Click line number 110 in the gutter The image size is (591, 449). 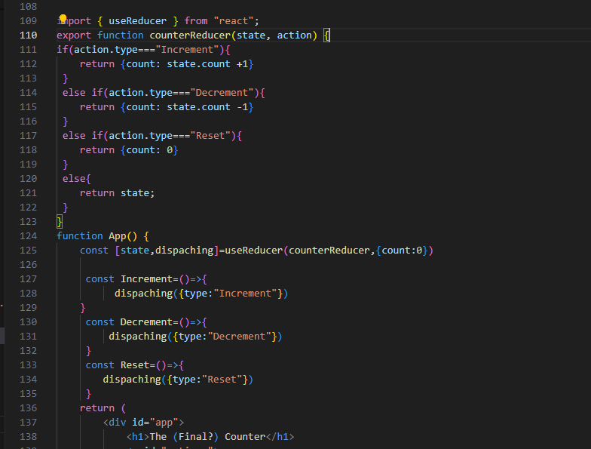[29, 35]
